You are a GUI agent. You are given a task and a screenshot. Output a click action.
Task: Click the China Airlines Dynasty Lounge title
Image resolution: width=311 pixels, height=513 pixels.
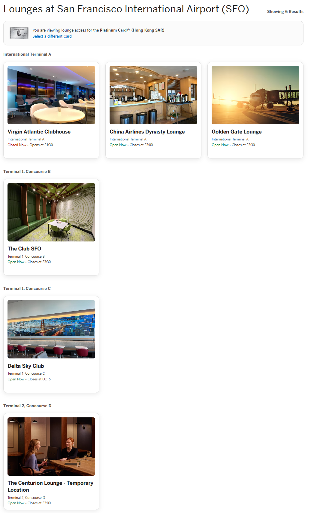(x=147, y=132)
